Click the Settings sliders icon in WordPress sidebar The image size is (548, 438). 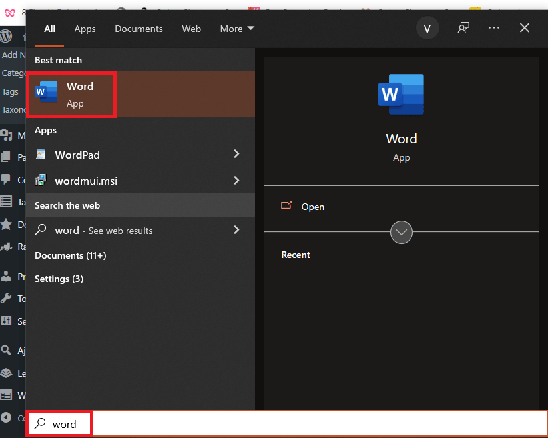(6, 321)
